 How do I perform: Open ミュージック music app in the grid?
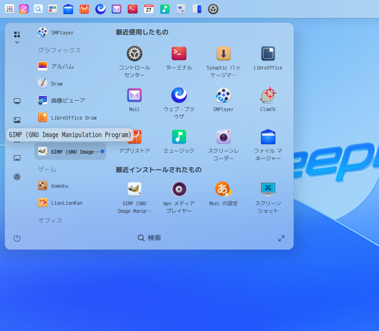179,137
